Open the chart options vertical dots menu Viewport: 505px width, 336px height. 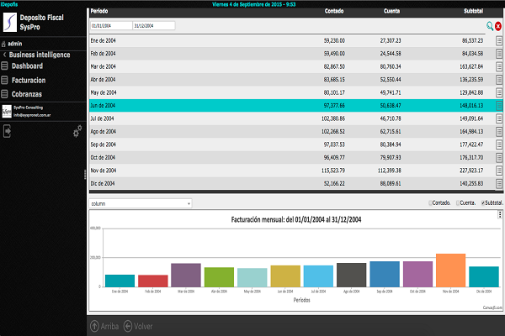(500, 214)
